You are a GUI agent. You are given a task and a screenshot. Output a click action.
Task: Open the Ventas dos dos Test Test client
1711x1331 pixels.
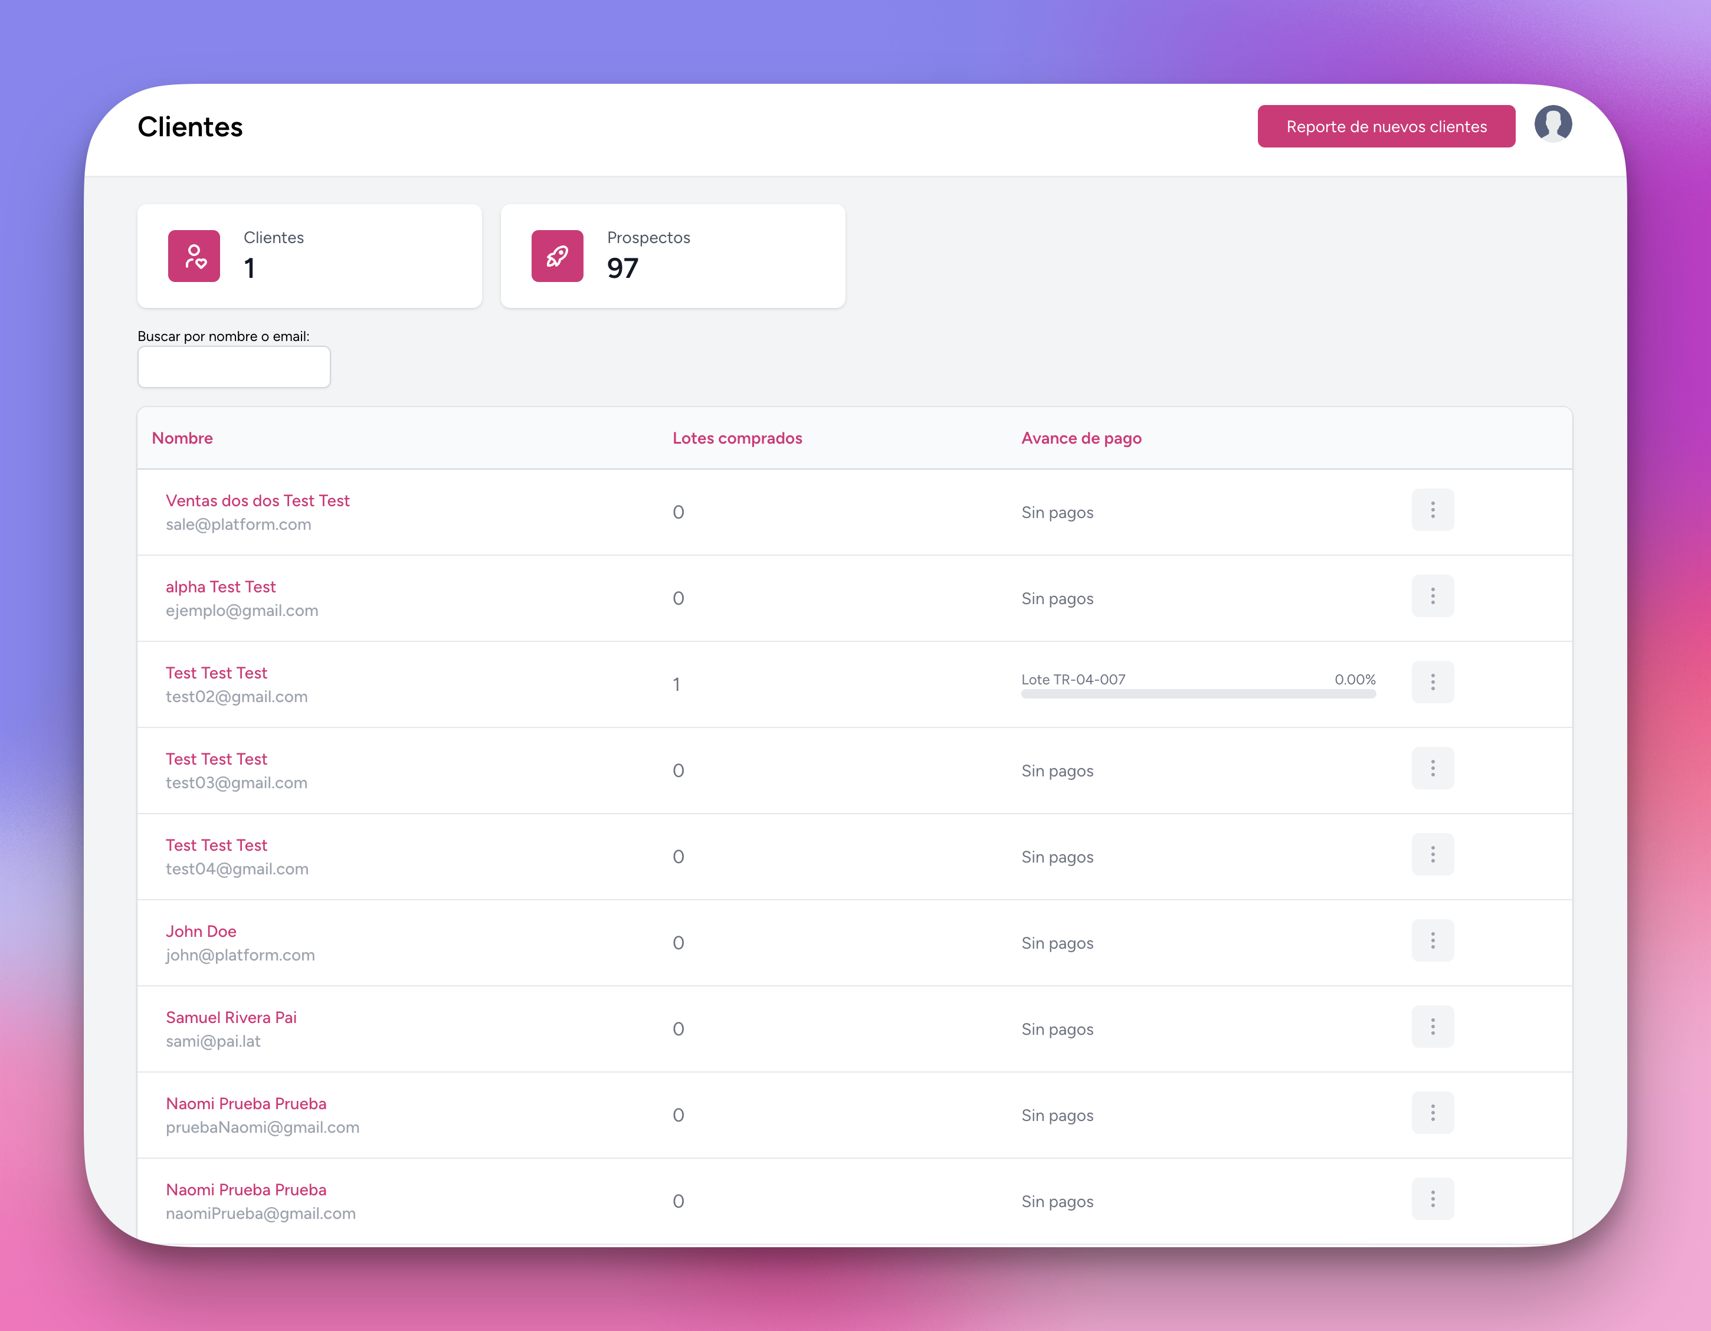pyautogui.click(x=257, y=500)
